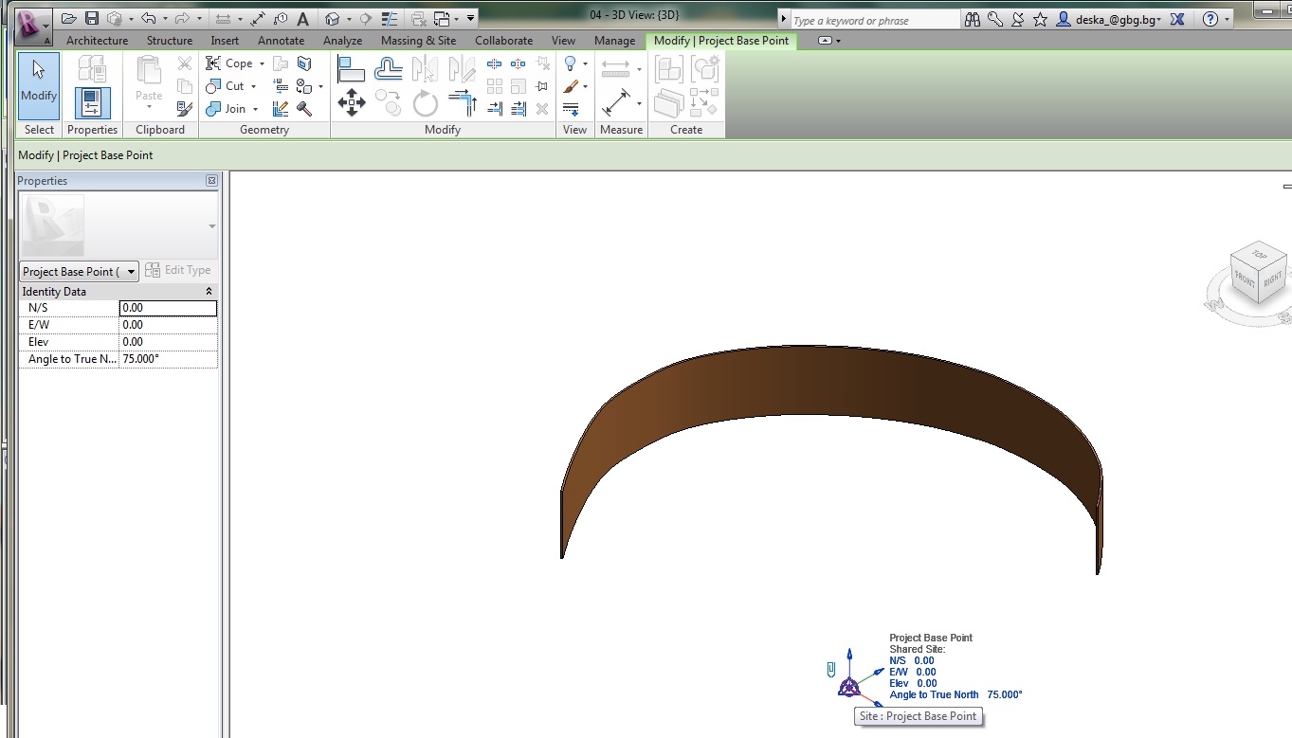Click the Align tool icon
The width and height of the screenshot is (1292, 738).
pyautogui.click(x=352, y=68)
